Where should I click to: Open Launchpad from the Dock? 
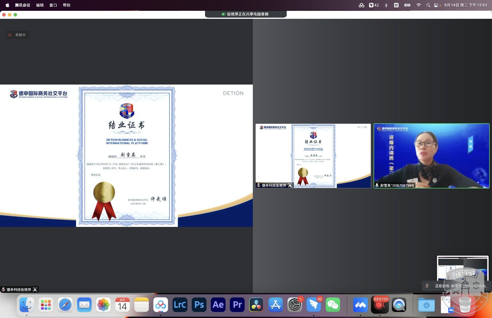(46, 305)
